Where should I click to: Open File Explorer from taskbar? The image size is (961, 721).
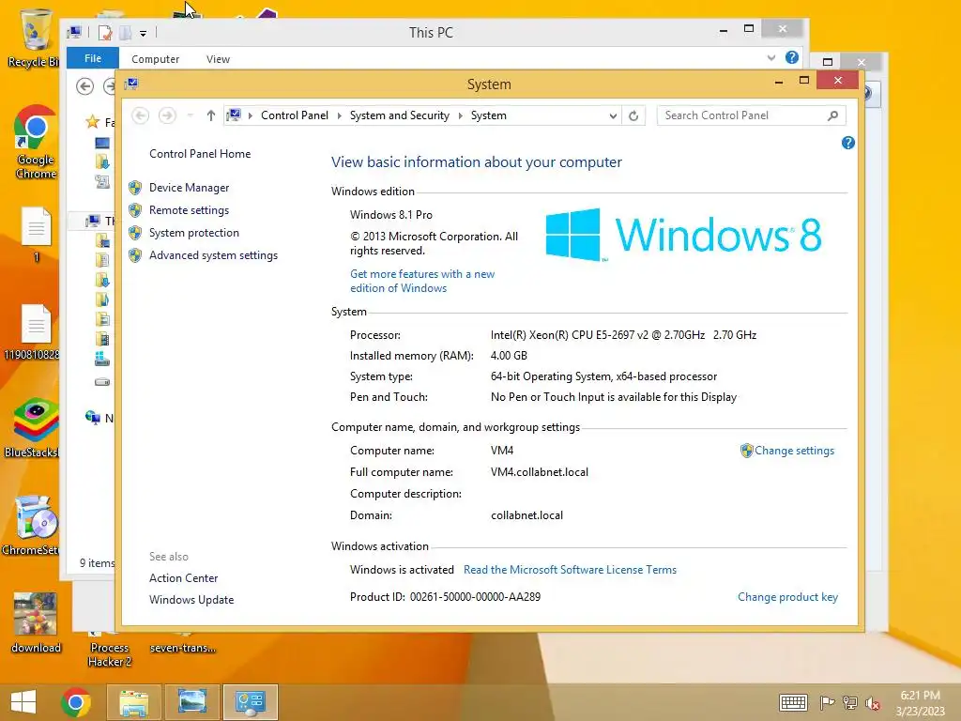pos(134,702)
